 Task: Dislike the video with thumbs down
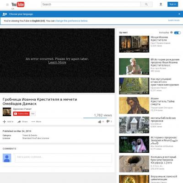tap(108, 122)
